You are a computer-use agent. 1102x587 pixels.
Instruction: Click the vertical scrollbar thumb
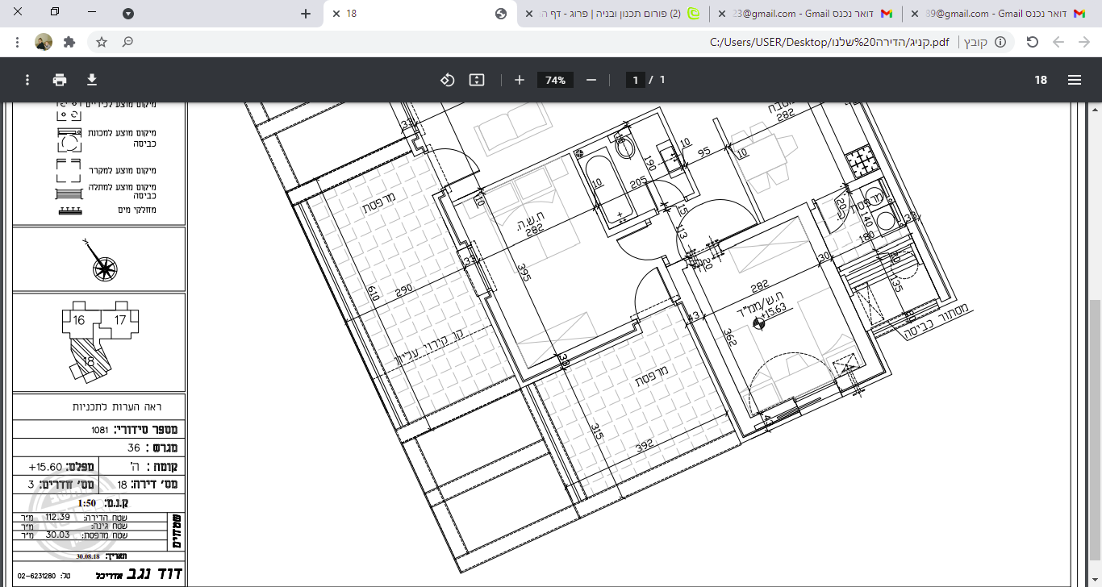1095,429
